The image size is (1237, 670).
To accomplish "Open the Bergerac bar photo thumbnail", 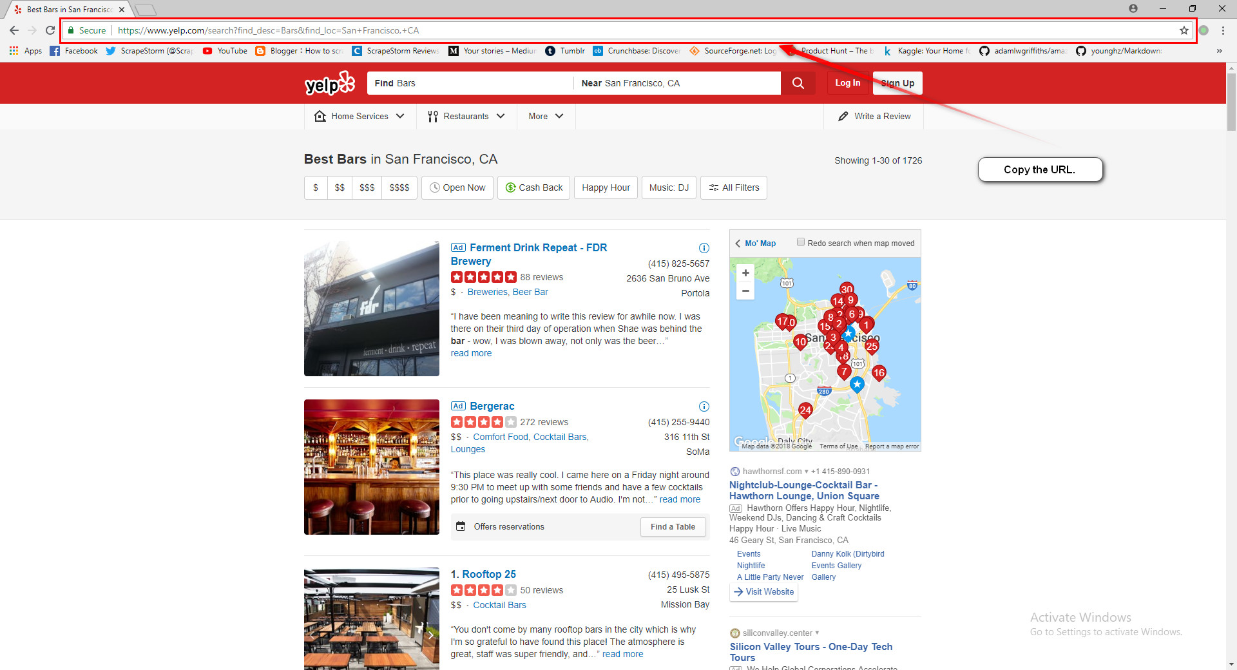I will [372, 467].
